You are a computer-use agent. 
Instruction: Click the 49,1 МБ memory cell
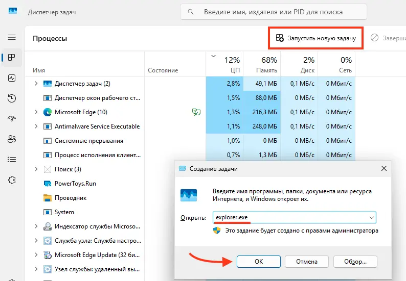coord(262,84)
